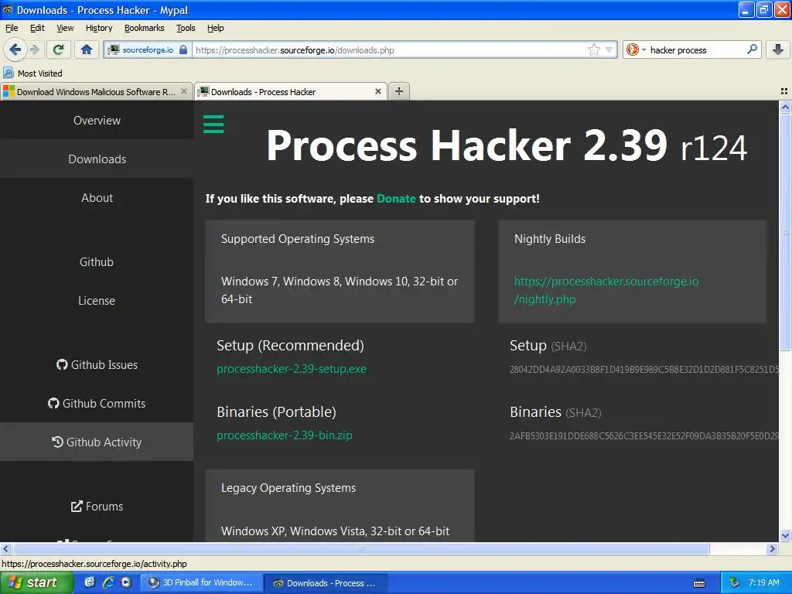This screenshot has width=792, height=594.
Task: Click the system tray notification icon
Action: [735, 583]
